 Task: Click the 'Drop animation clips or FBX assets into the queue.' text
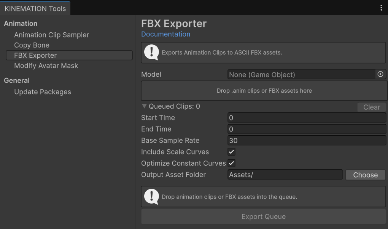click(229, 197)
